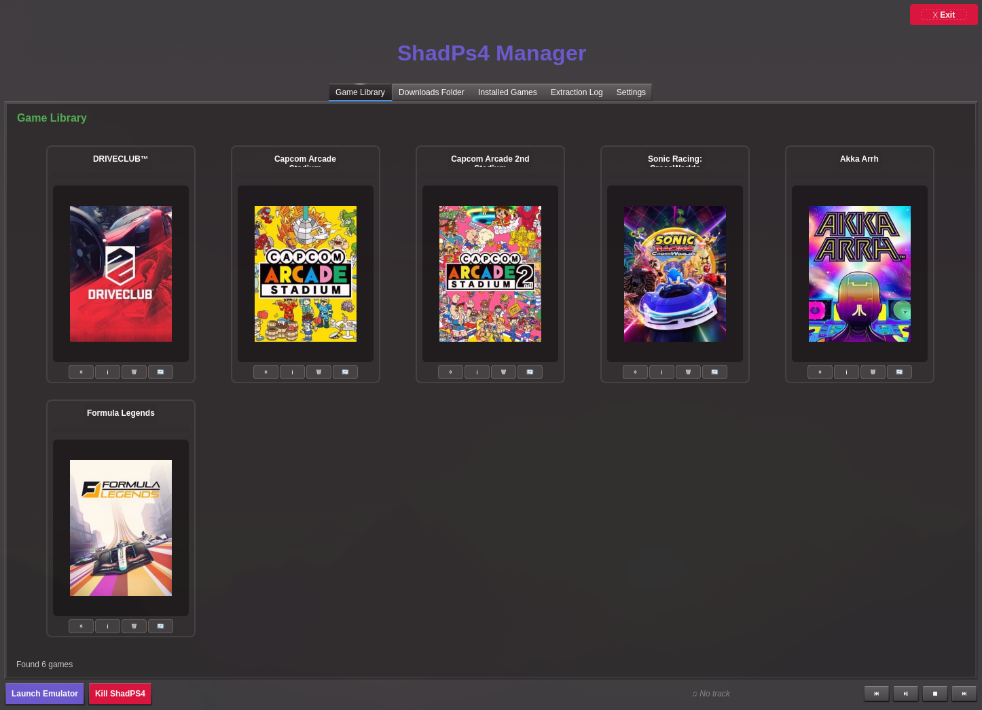Open the Extraction Log tab
This screenshot has height=710, width=982.
577,92
